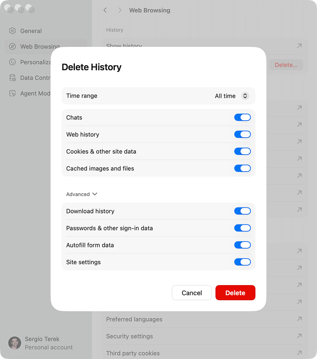The width and height of the screenshot is (317, 359).
Task: Click Cancel in Delete History dialog
Action: click(x=192, y=292)
